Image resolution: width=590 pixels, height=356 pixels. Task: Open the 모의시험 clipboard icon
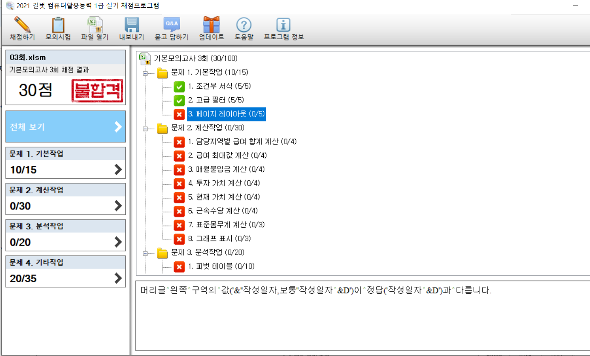58,25
